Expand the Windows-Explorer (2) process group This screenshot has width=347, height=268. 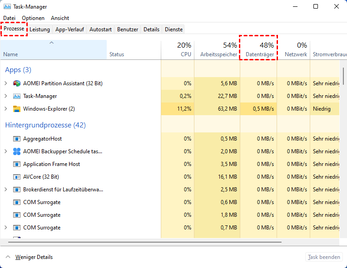coord(5,109)
